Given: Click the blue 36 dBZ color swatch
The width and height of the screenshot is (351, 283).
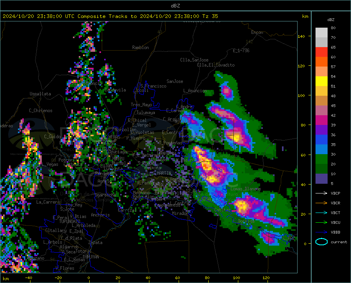Looking at the screenshot, I should (x=321, y=140).
